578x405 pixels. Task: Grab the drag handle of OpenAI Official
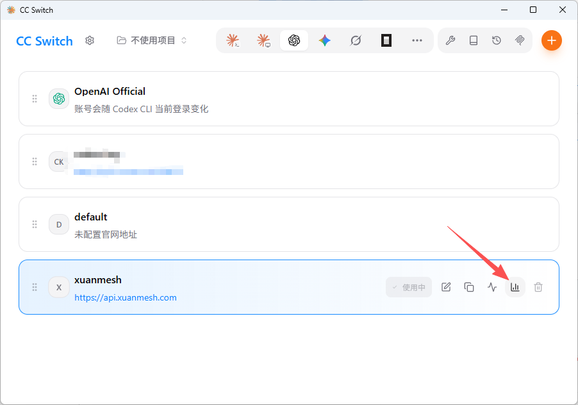35,99
